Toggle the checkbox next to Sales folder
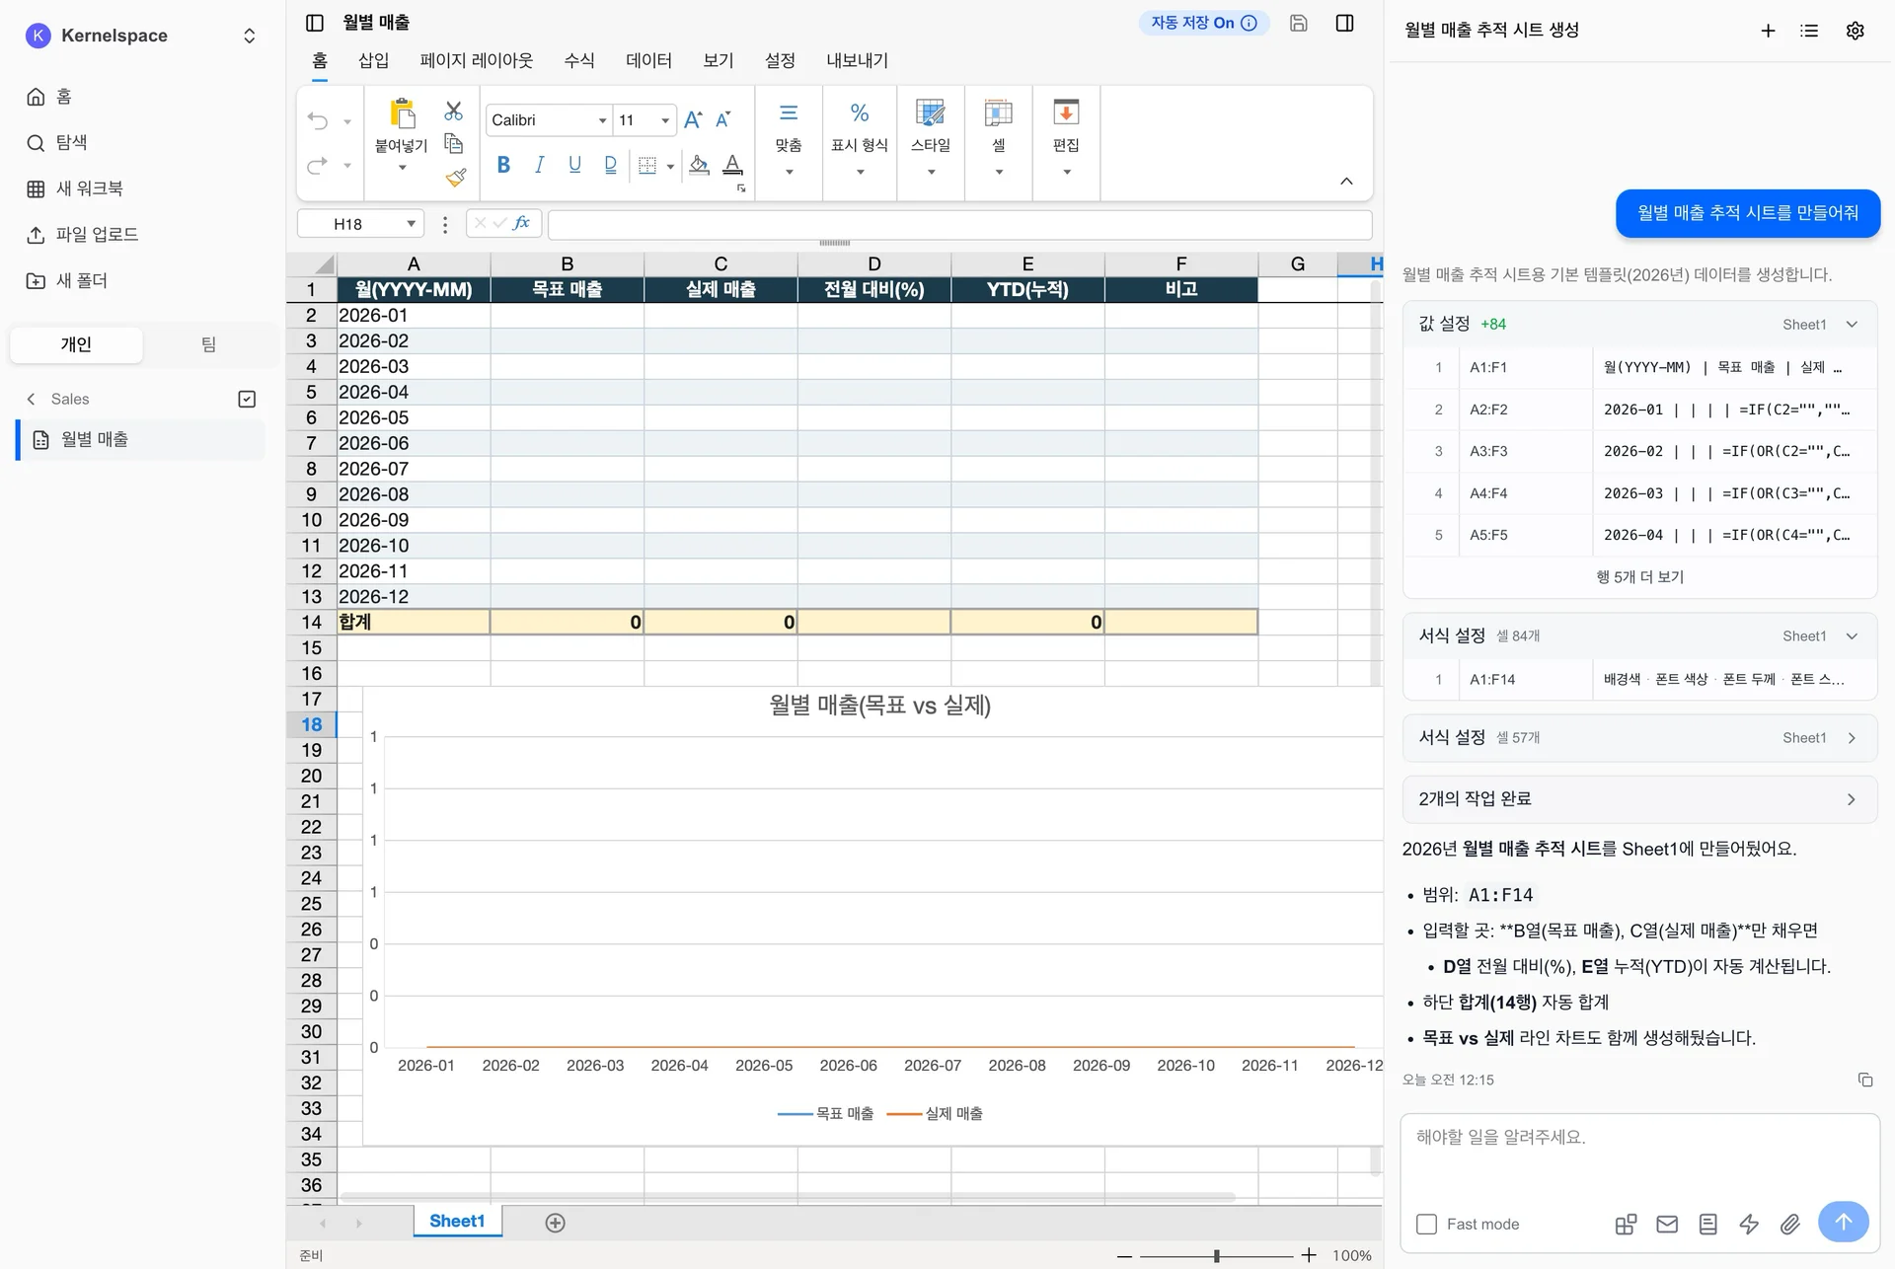The image size is (1895, 1269). coord(247,399)
